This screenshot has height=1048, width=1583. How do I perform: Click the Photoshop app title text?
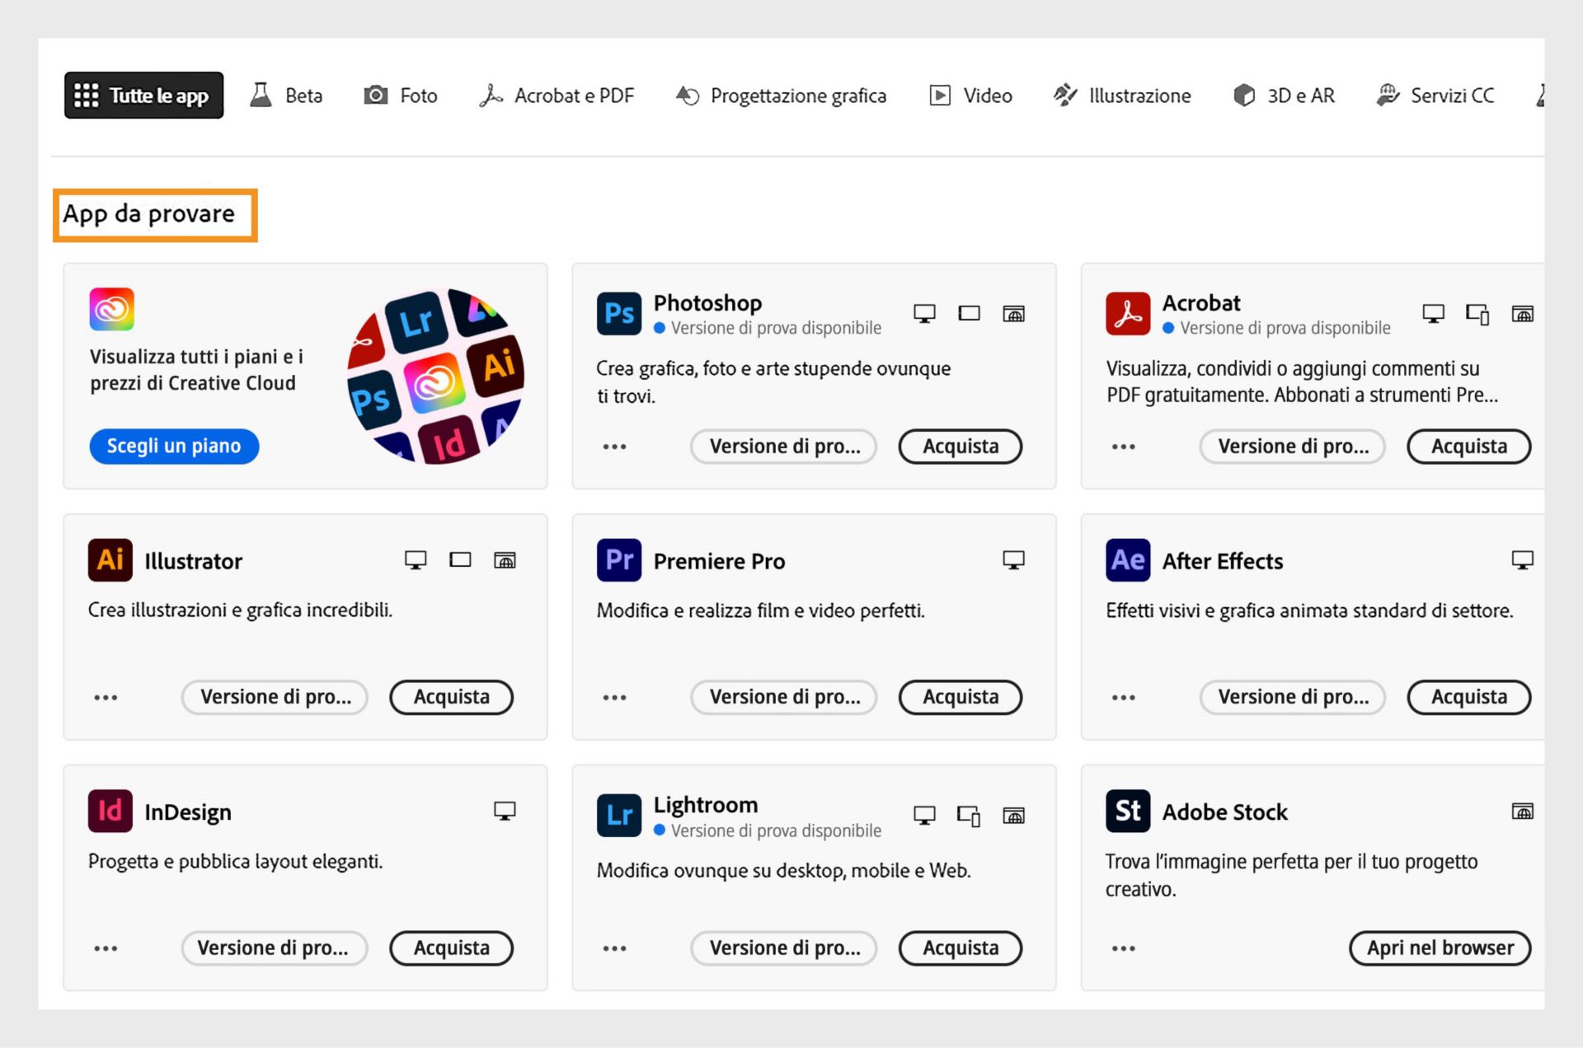click(x=707, y=302)
